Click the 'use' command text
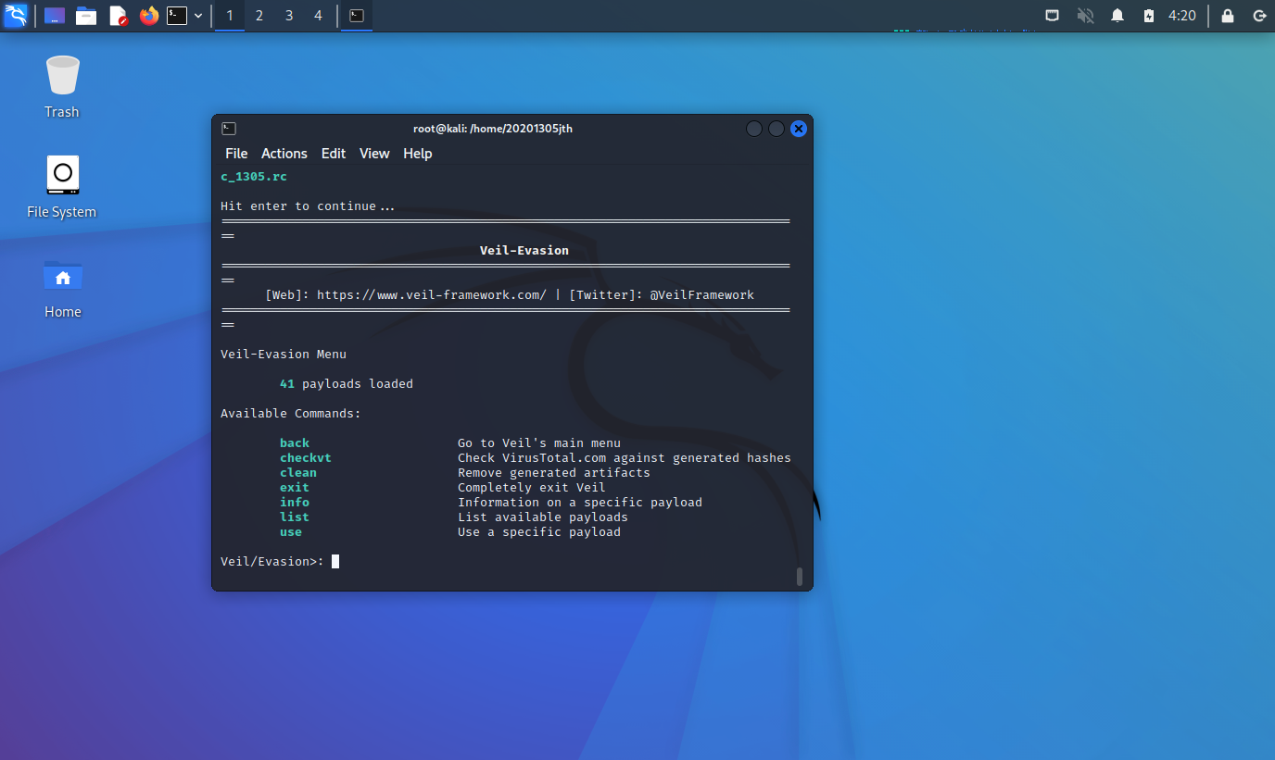Screen dimensions: 1275x760 tap(291, 532)
